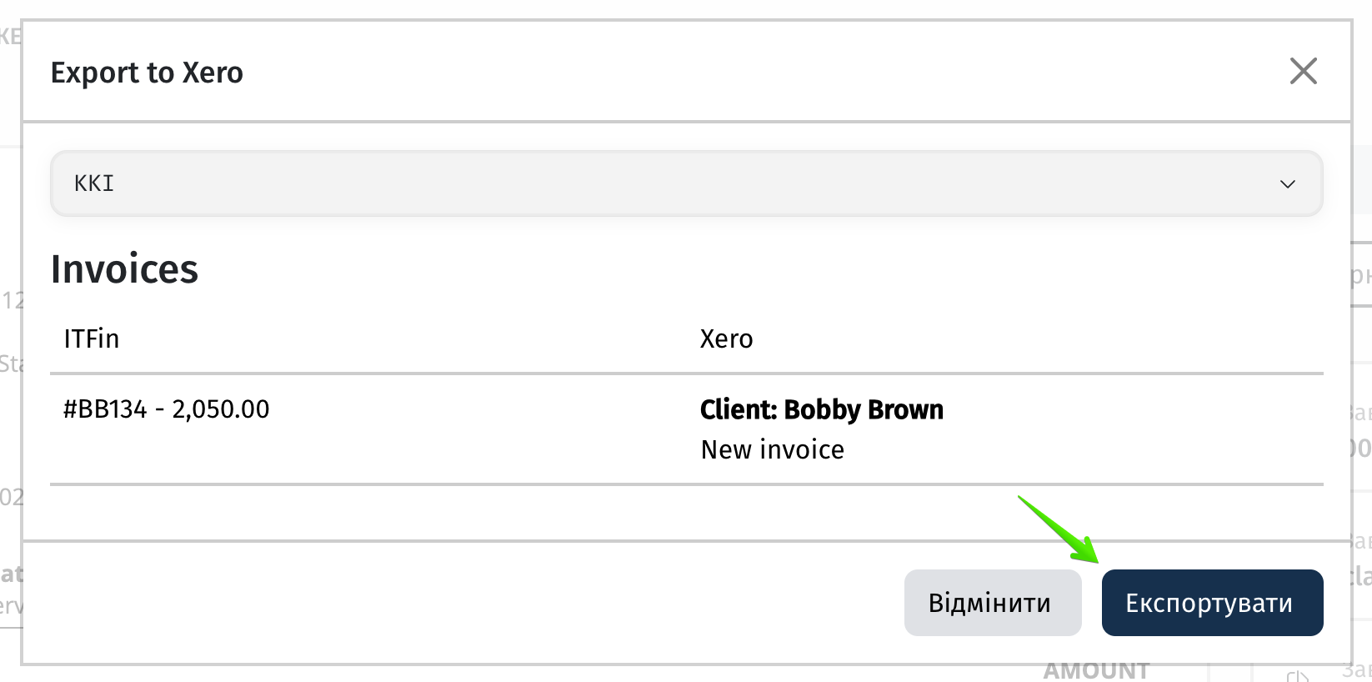1372x682 pixels.
Task: Click the Експортувати button
Action: coord(1212,603)
